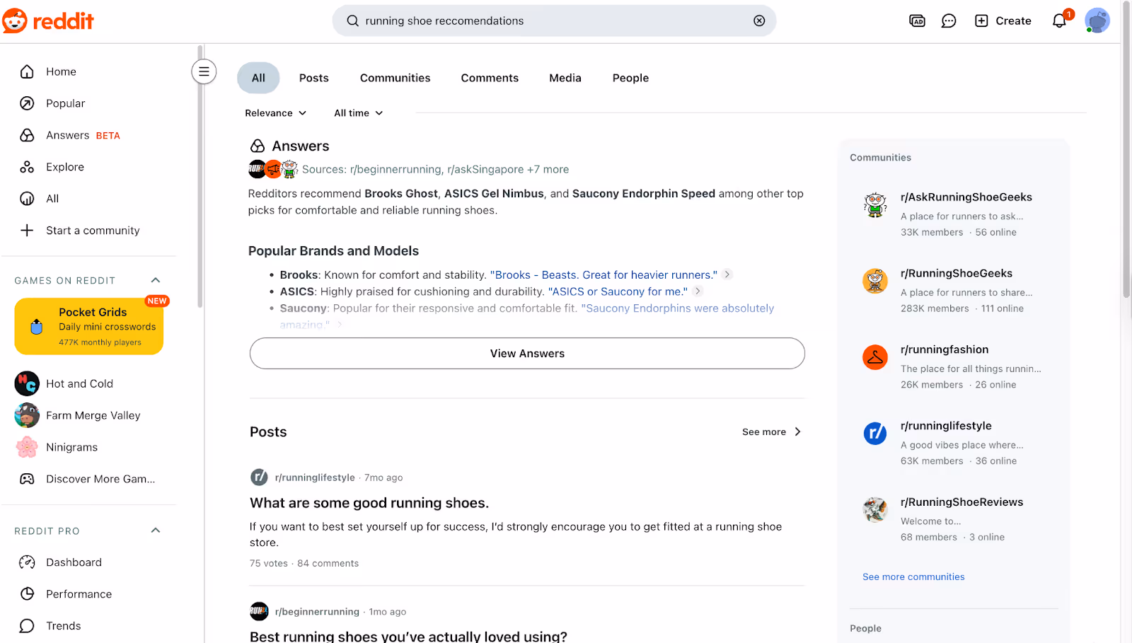Select the All search tab
The width and height of the screenshot is (1132, 643).
(258, 78)
